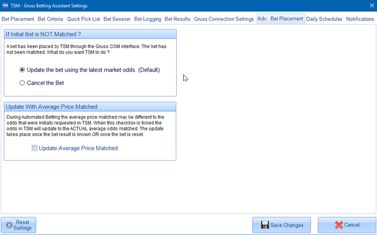Open the Bet Placement tab
Viewport: 377px width, 235px height.
[x=18, y=19]
